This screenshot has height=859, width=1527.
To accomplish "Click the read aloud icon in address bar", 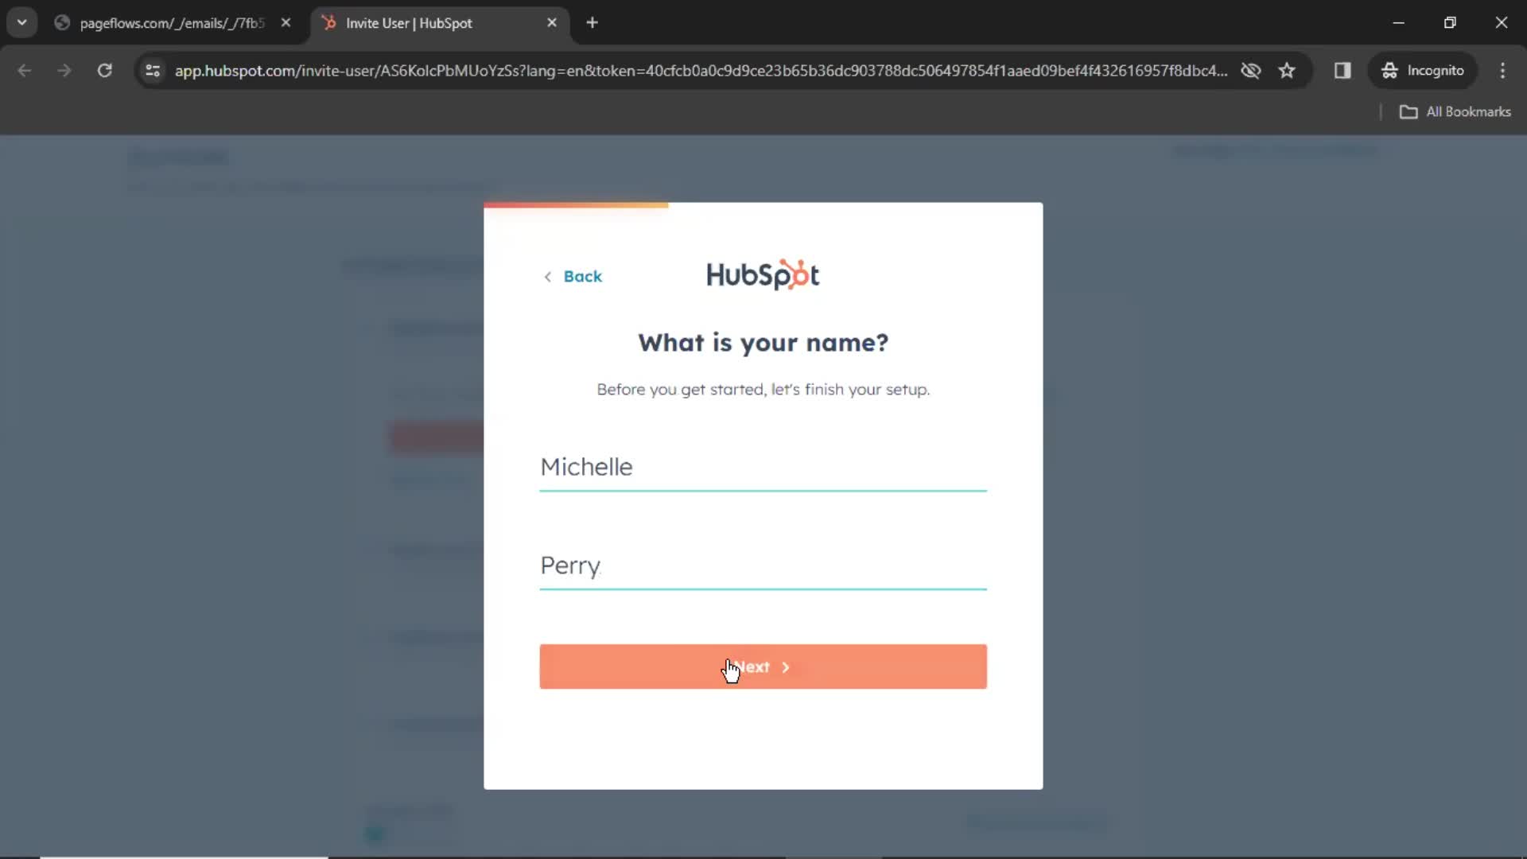I will 1250,70.
